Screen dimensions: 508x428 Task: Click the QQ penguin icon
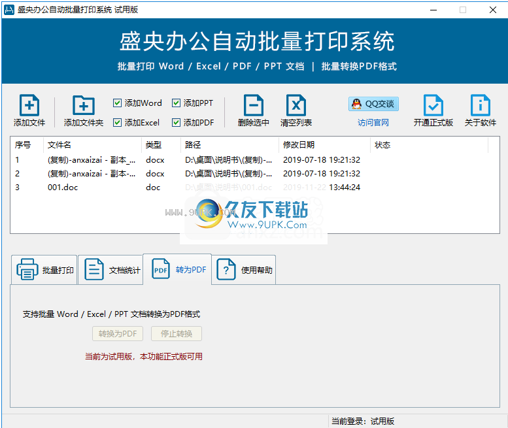(356, 104)
